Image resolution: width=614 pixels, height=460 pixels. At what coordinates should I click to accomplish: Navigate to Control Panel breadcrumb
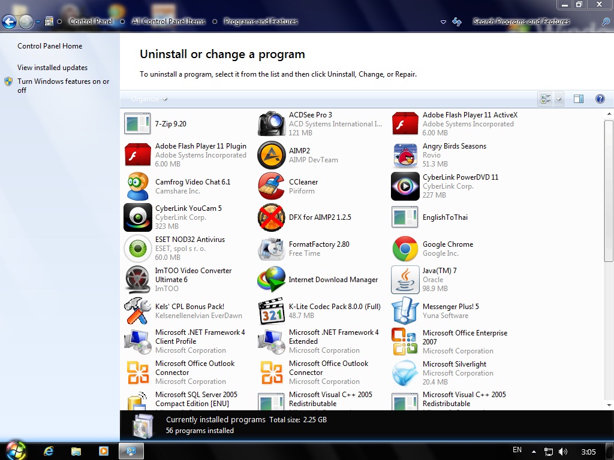(x=91, y=22)
